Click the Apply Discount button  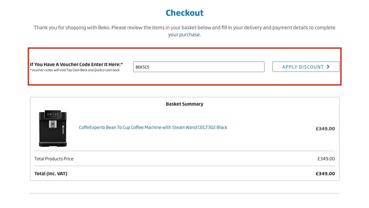306,67
